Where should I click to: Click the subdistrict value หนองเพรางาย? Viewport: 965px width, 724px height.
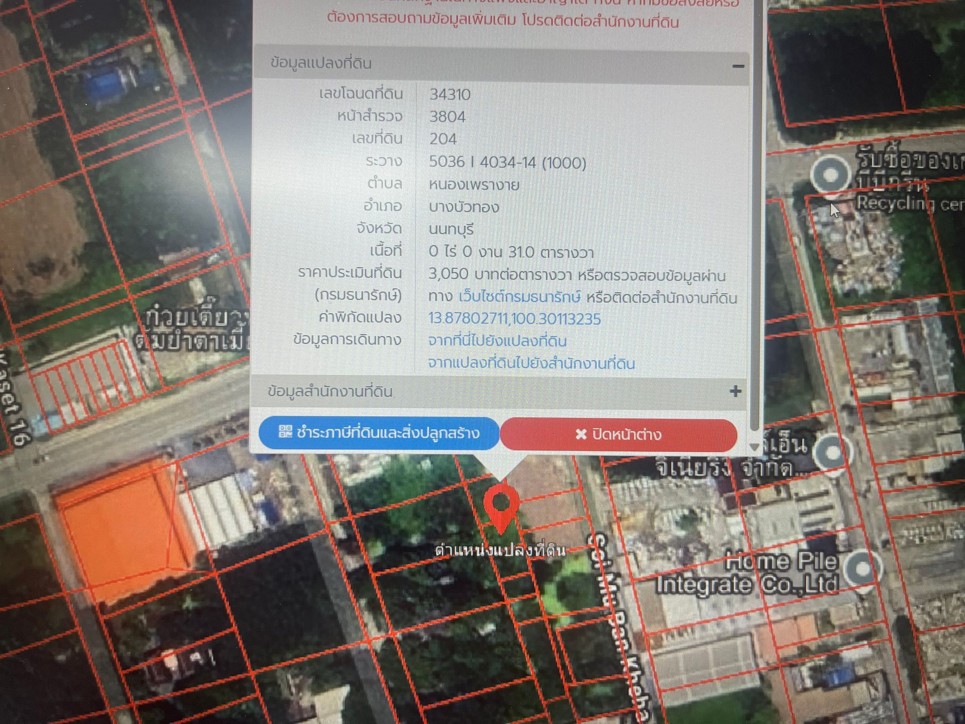(x=474, y=185)
